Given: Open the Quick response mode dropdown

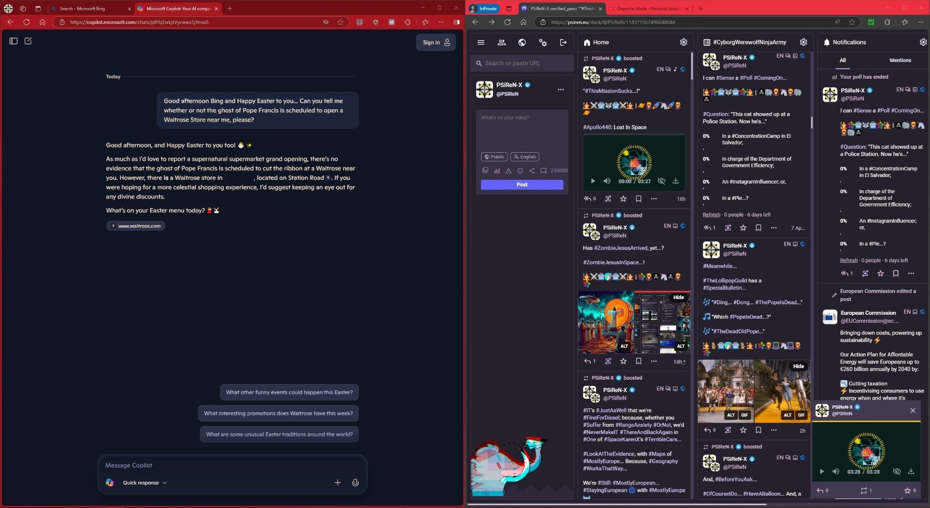Looking at the screenshot, I should click(145, 483).
